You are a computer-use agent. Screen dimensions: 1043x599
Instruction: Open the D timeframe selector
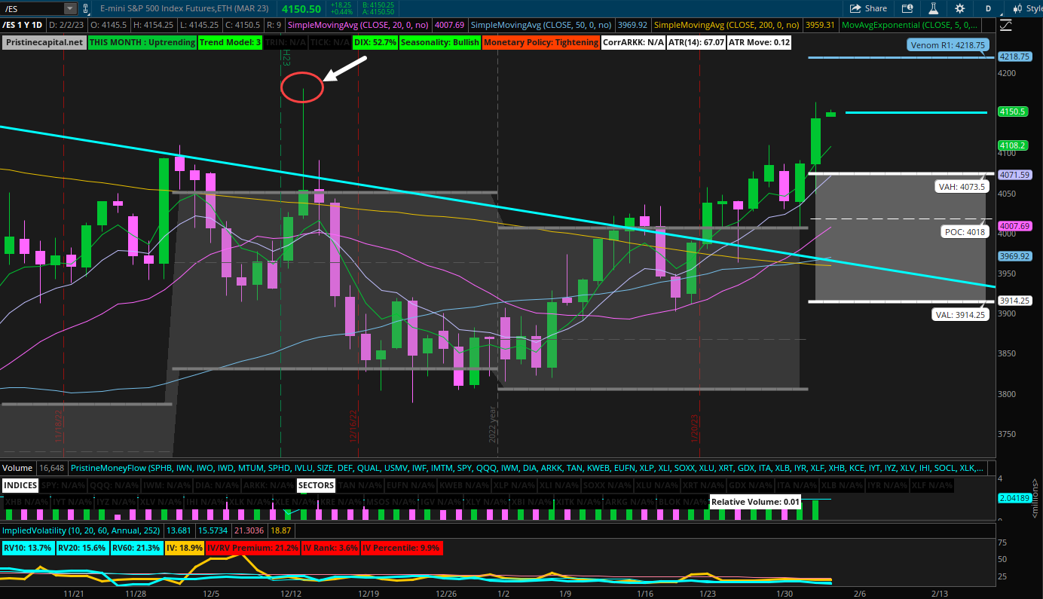pos(987,8)
